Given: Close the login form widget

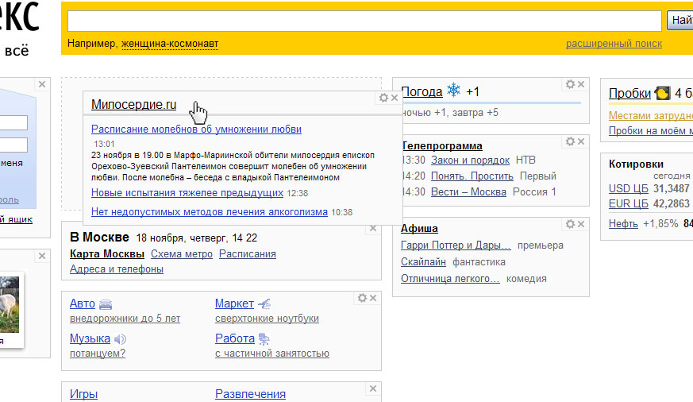Looking at the screenshot, I should [x=42, y=84].
